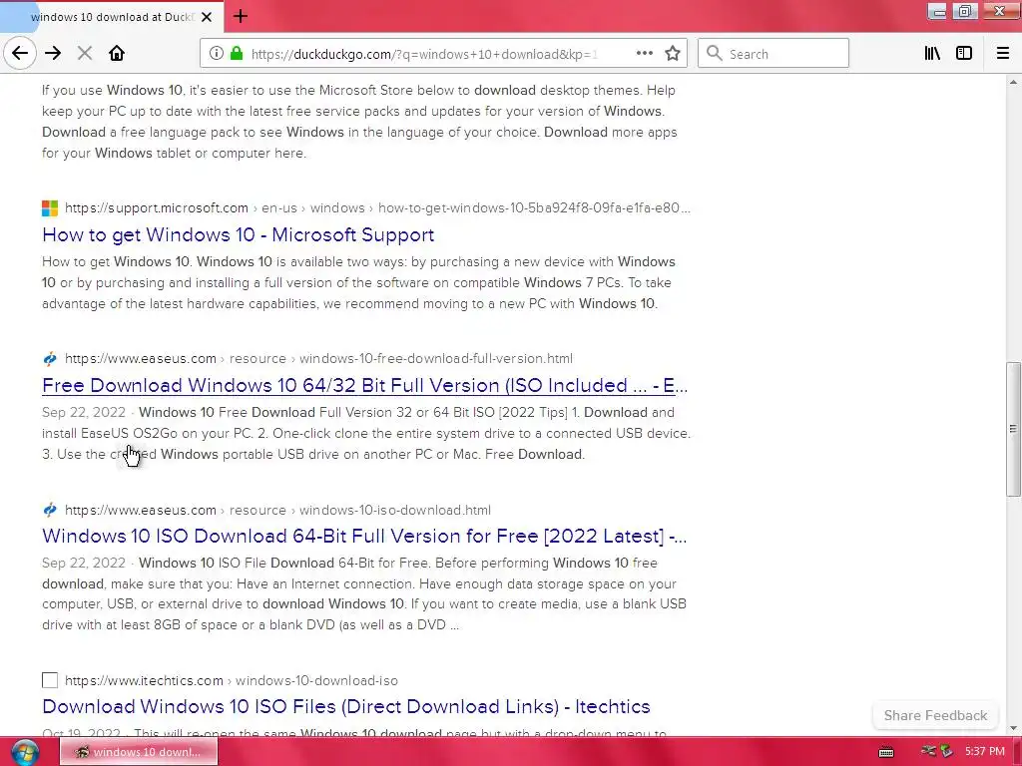This screenshot has width=1022, height=766.
Task: Click the easeus.com windows-10-free-download URL
Action: pos(318,358)
